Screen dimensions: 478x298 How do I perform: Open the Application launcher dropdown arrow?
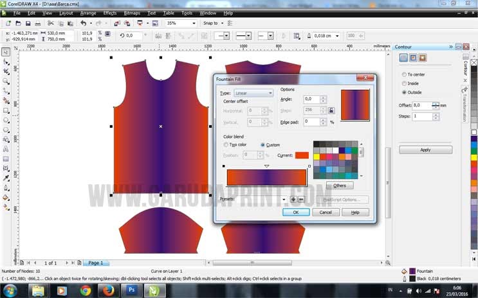coord(147,23)
